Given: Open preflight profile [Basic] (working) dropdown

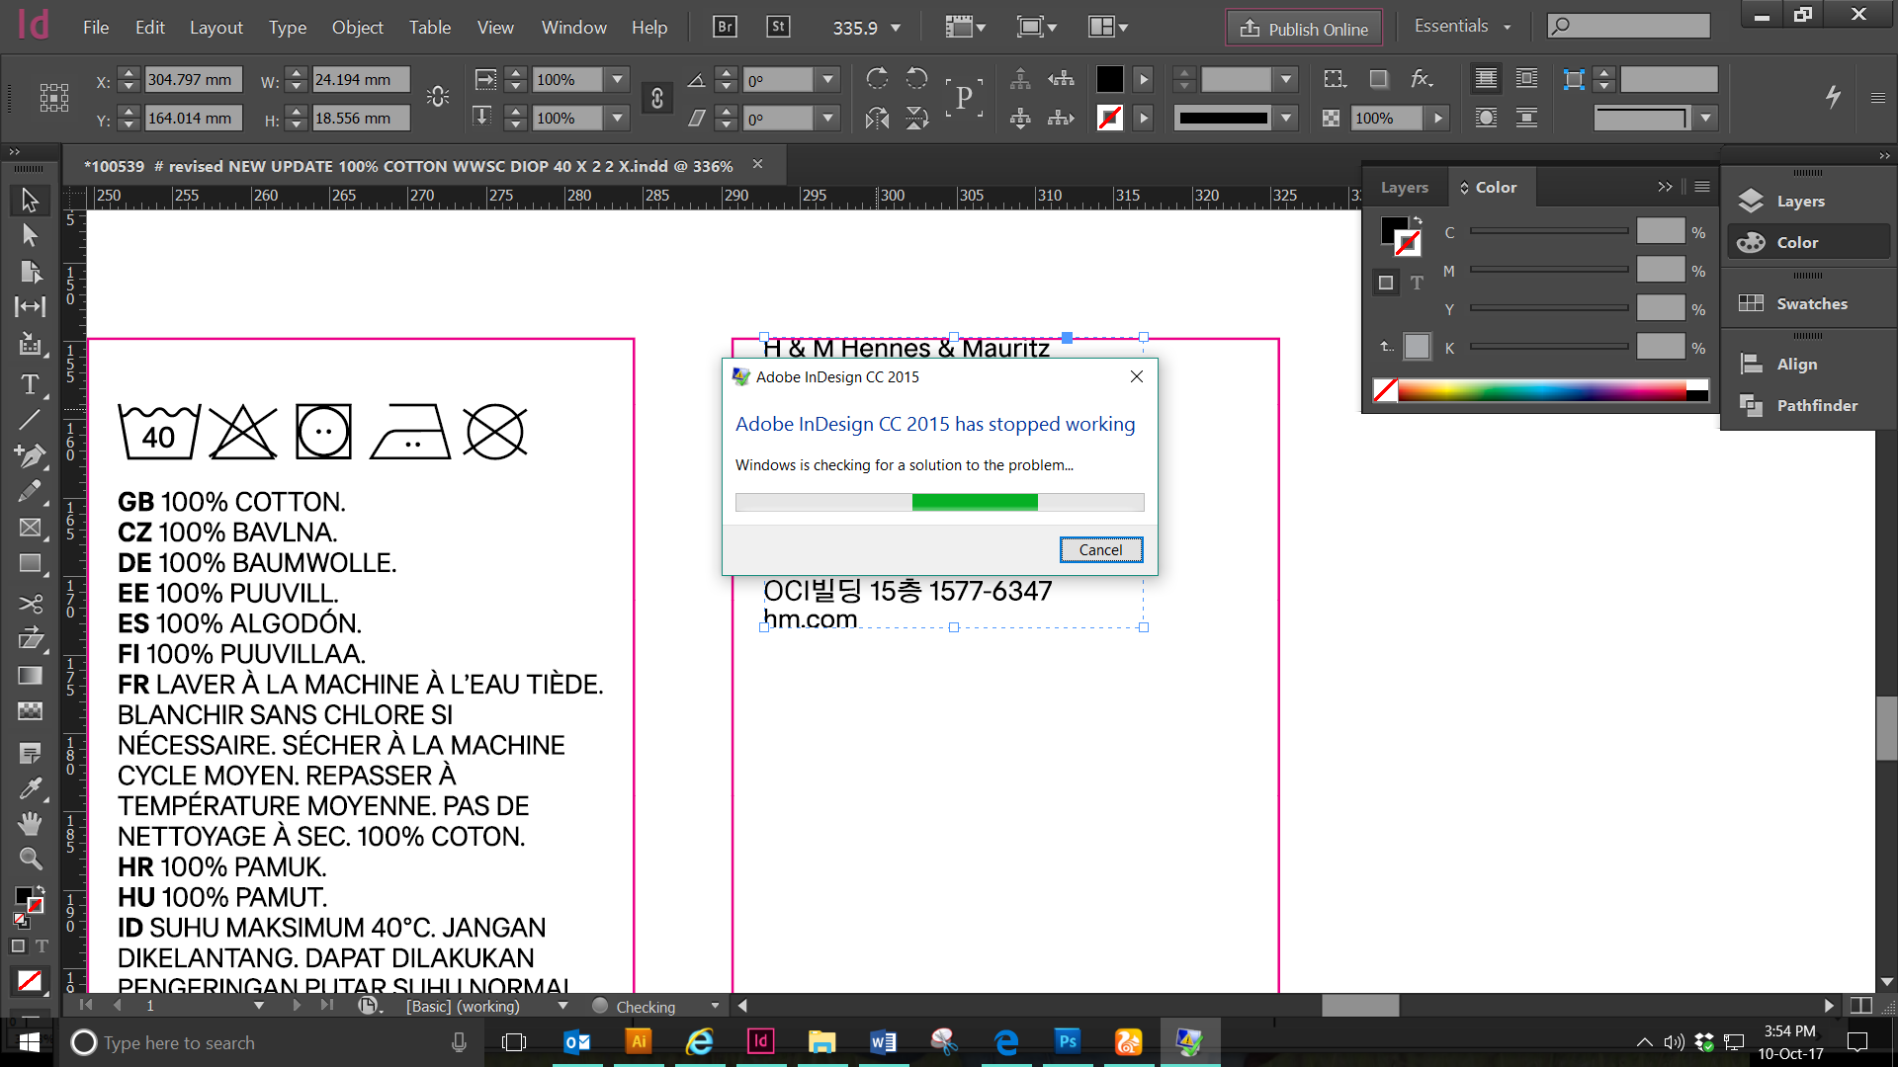Looking at the screenshot, I should click(x=563, y=1006).
